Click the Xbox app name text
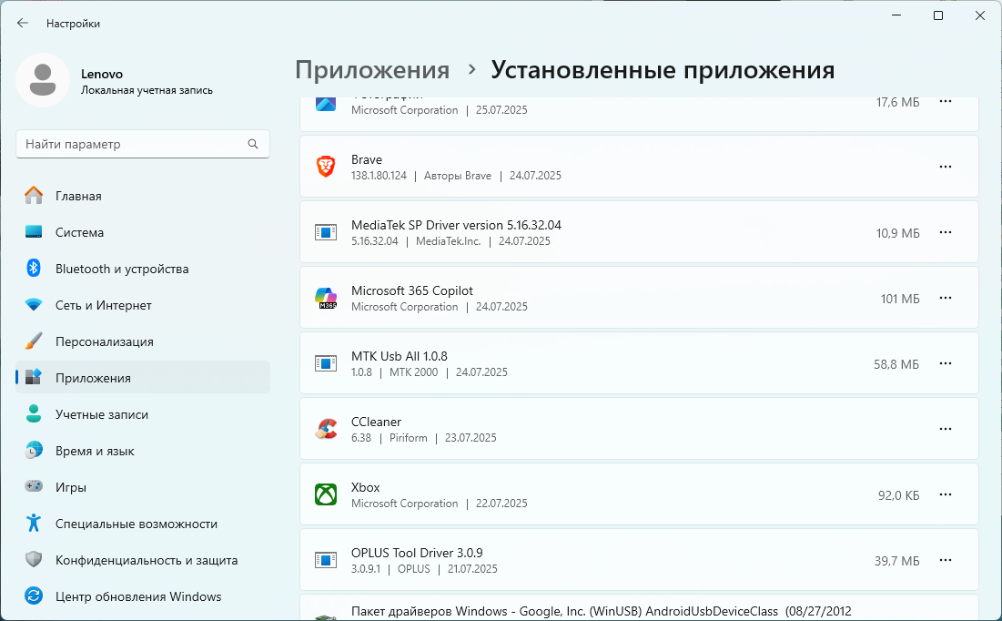Screen dimensions: 1002x621 (365, 487)
